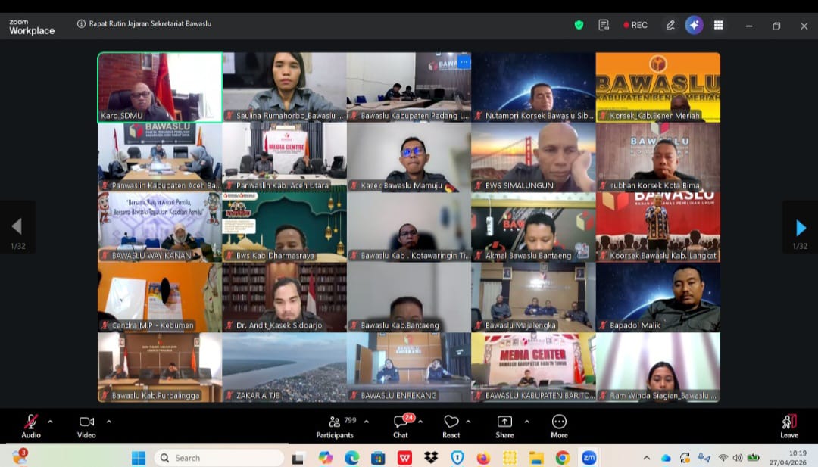Image resolution: width=818 pixels, height=467 pixels.
Task: Select the Akmal Bawaslu Bantaeng tile
Action: (x=533, y=227)
